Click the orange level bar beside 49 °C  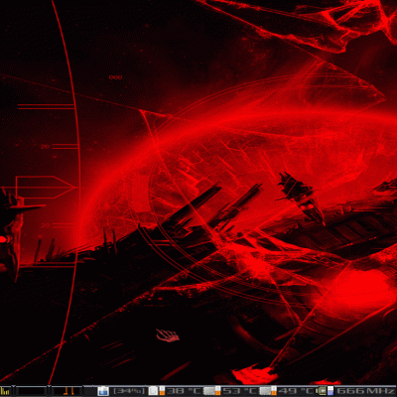(x=274, y=391)
